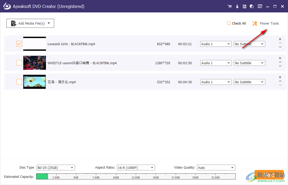Screen dimensions: 288x185
Task: Open Audio 1 dropdown for WHISTLE-uoomi
Action: (216, 63)
